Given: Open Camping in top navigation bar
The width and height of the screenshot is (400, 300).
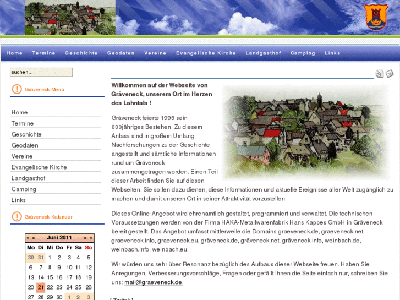Looking at the screenshot, I should [x=303, y=53].
